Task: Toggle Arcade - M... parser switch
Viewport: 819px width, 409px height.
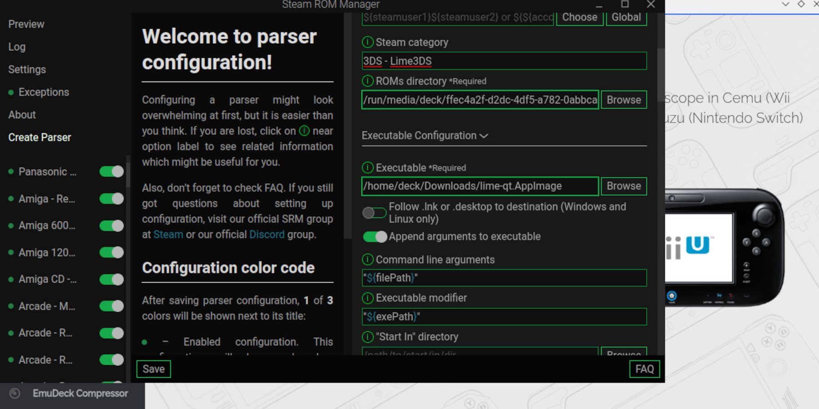Action: pyautogui.click(x=111, y=306)
